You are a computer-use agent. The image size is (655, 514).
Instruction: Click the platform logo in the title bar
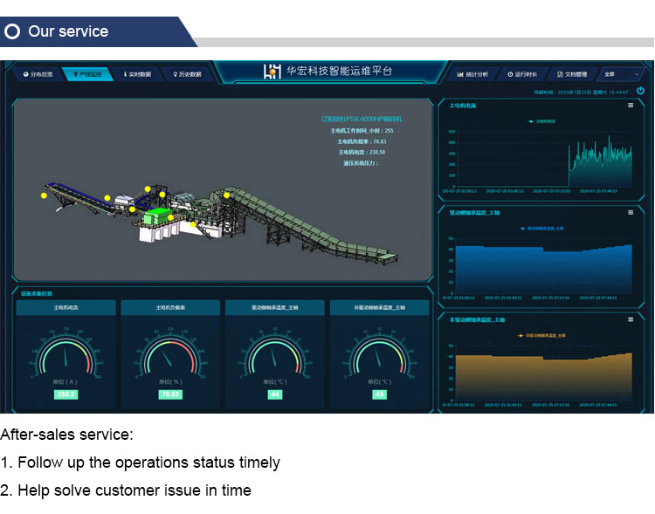pos(272,72)
